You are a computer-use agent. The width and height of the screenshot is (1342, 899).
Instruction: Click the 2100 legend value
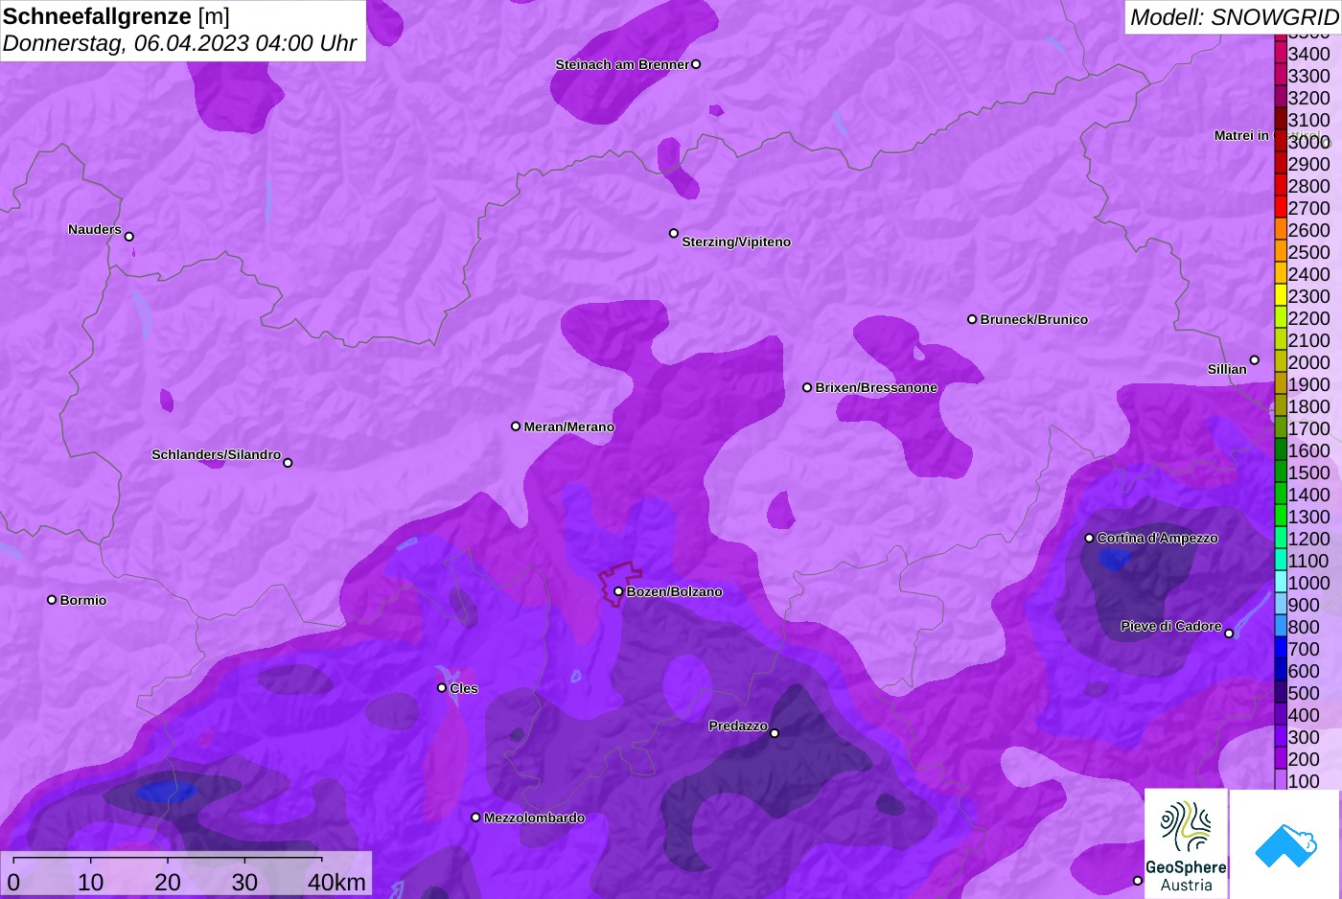[1308, 340]
